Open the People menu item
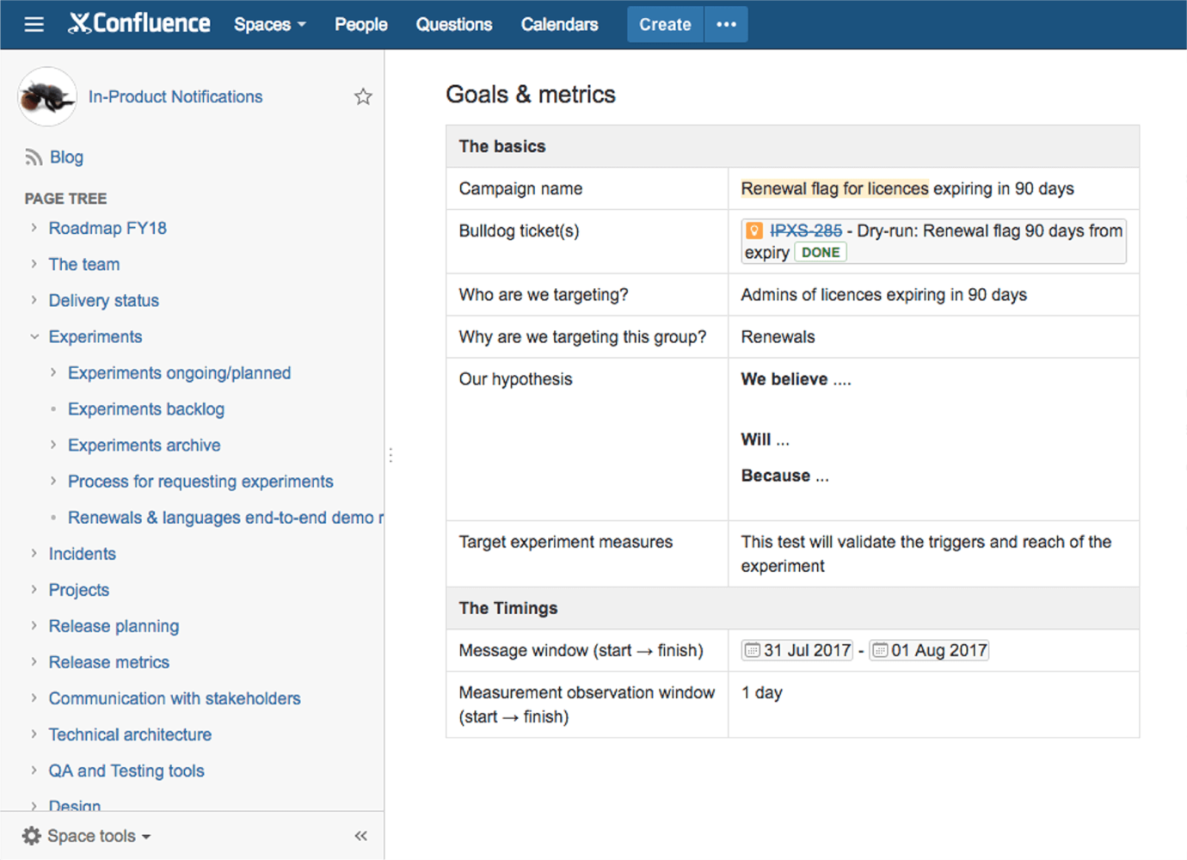Viewport: 1187px width, 860px height. (x=360, y=24)
